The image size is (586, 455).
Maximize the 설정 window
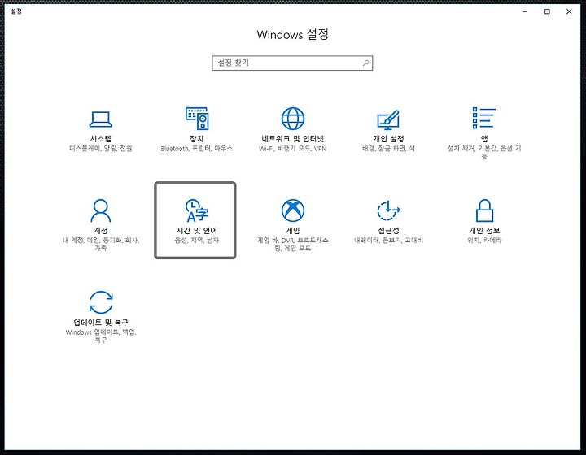(x=547, y=11)
